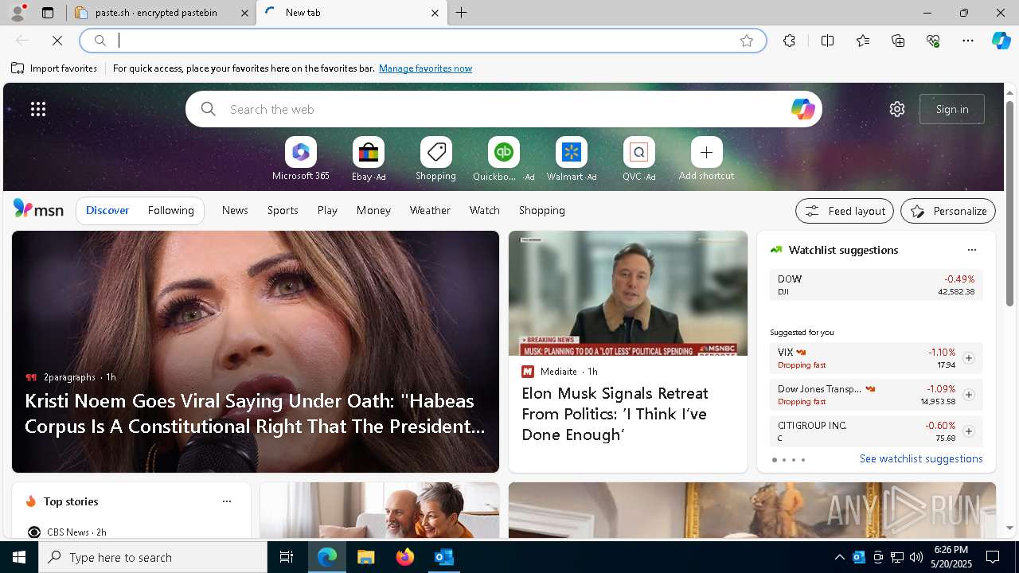Open the Shopping section in MSN nav
1019x573 pixels.
542,210
